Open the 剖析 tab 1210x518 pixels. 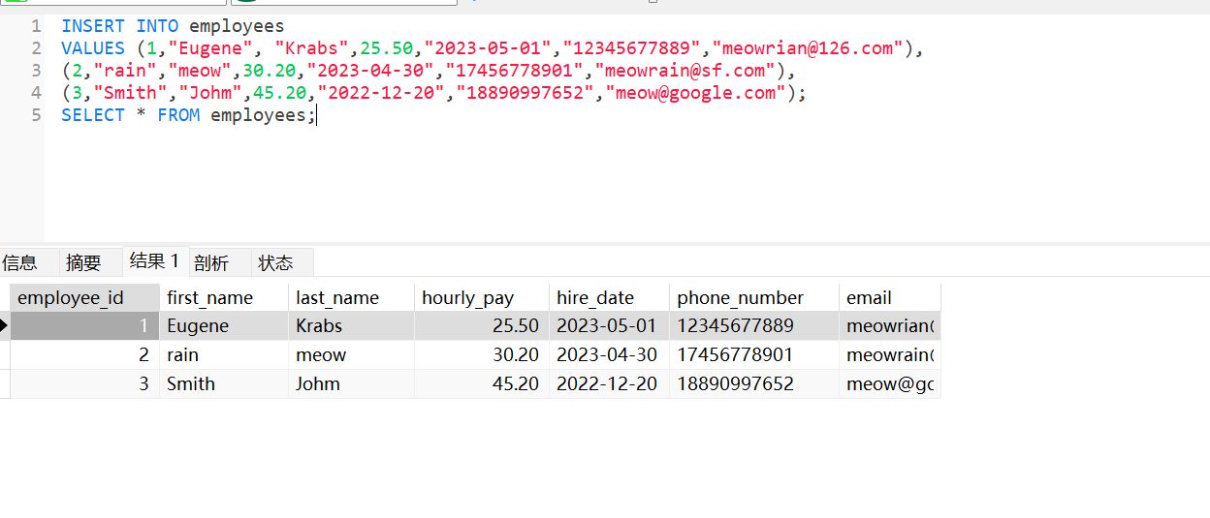211,262
